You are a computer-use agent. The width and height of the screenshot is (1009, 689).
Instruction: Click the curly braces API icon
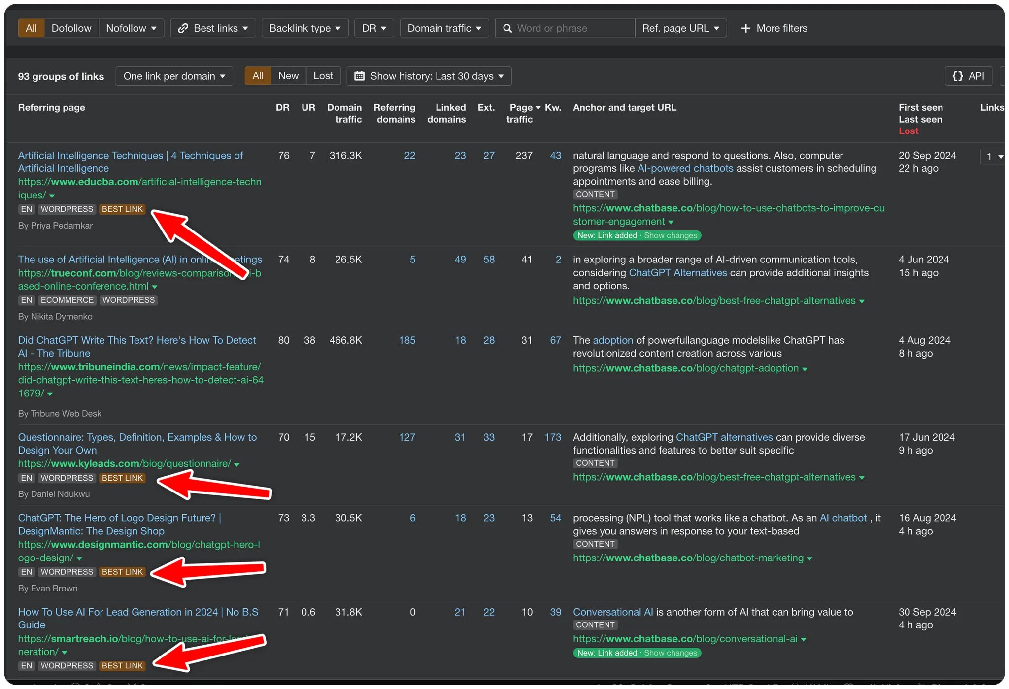[x=957, y=76]
